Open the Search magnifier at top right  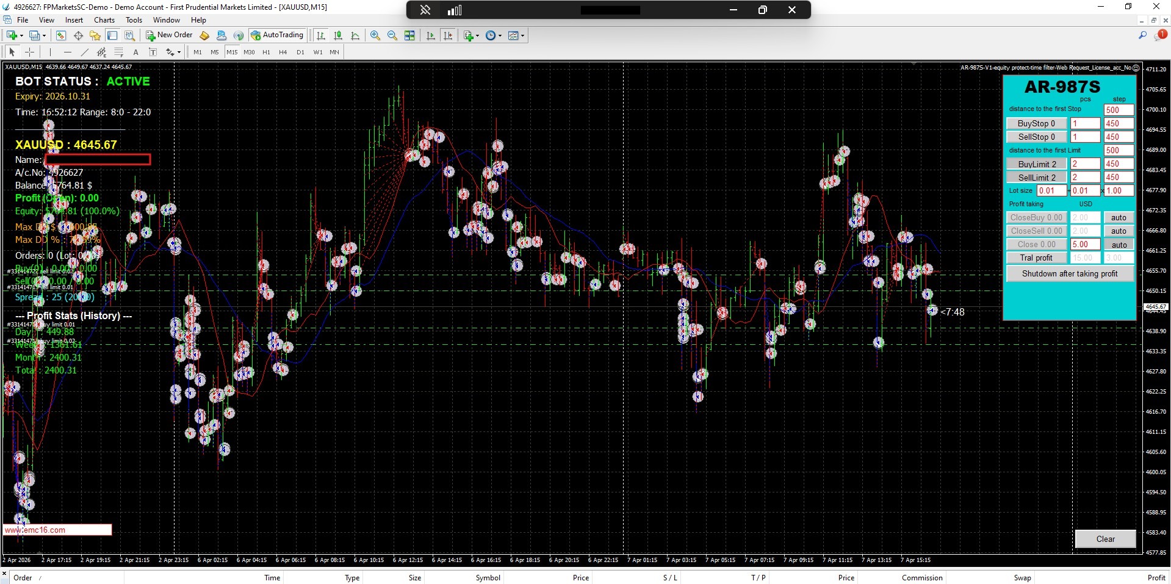(x=1142, y=35)
